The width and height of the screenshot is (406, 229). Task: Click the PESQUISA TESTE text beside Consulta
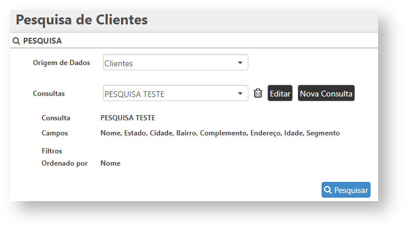pyautogui.click(x=127, y=118)
